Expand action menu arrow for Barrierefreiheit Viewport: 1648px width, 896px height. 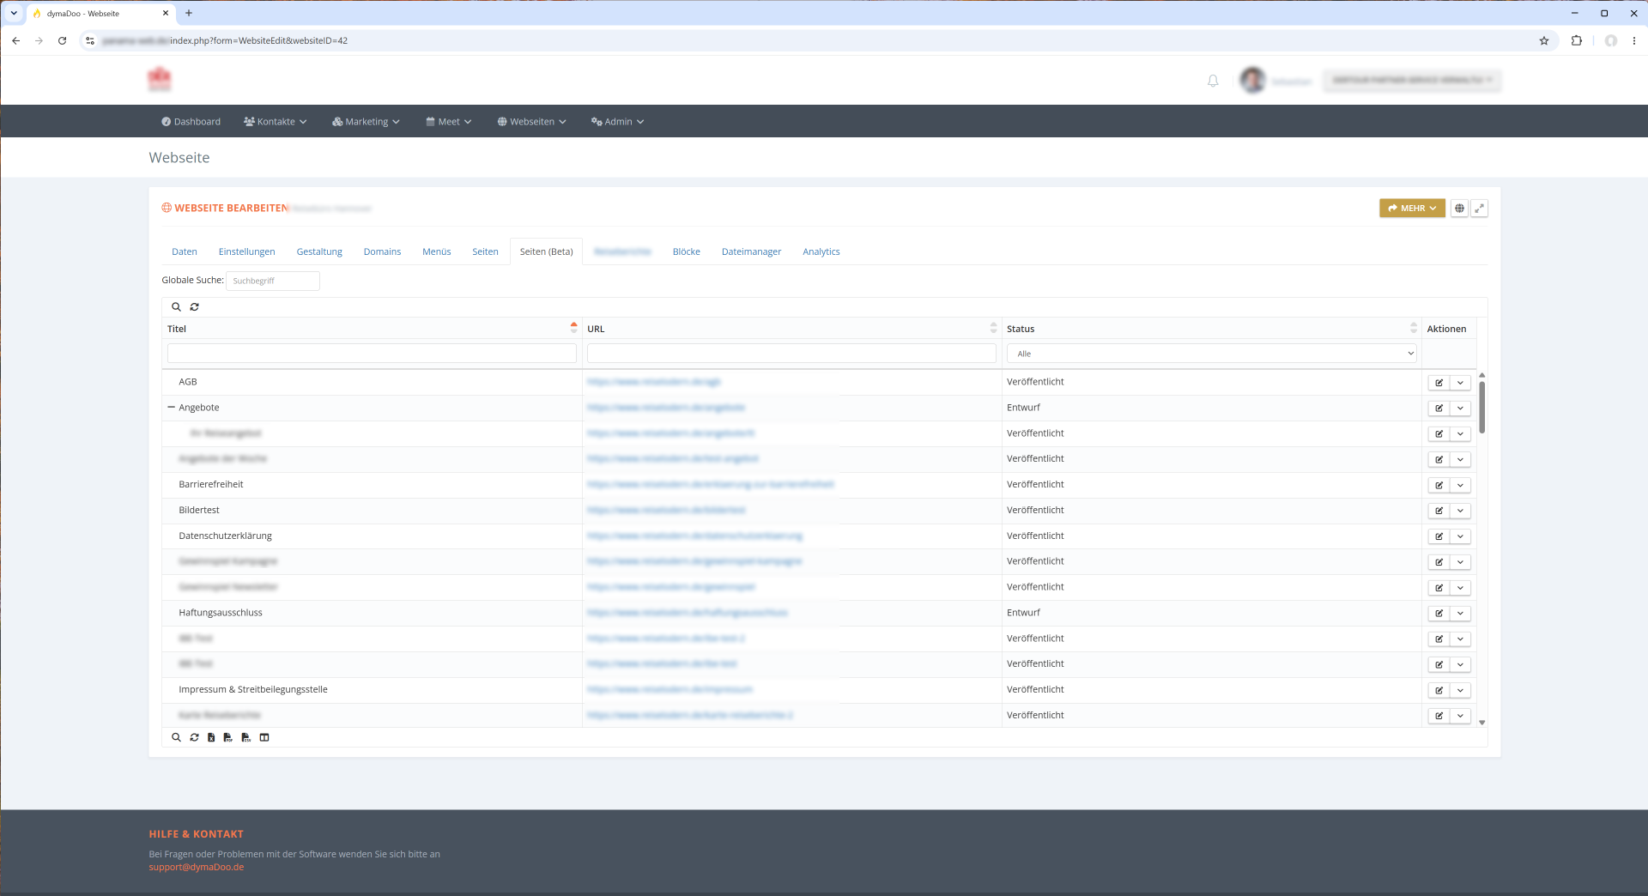(x=1460, y=486)
